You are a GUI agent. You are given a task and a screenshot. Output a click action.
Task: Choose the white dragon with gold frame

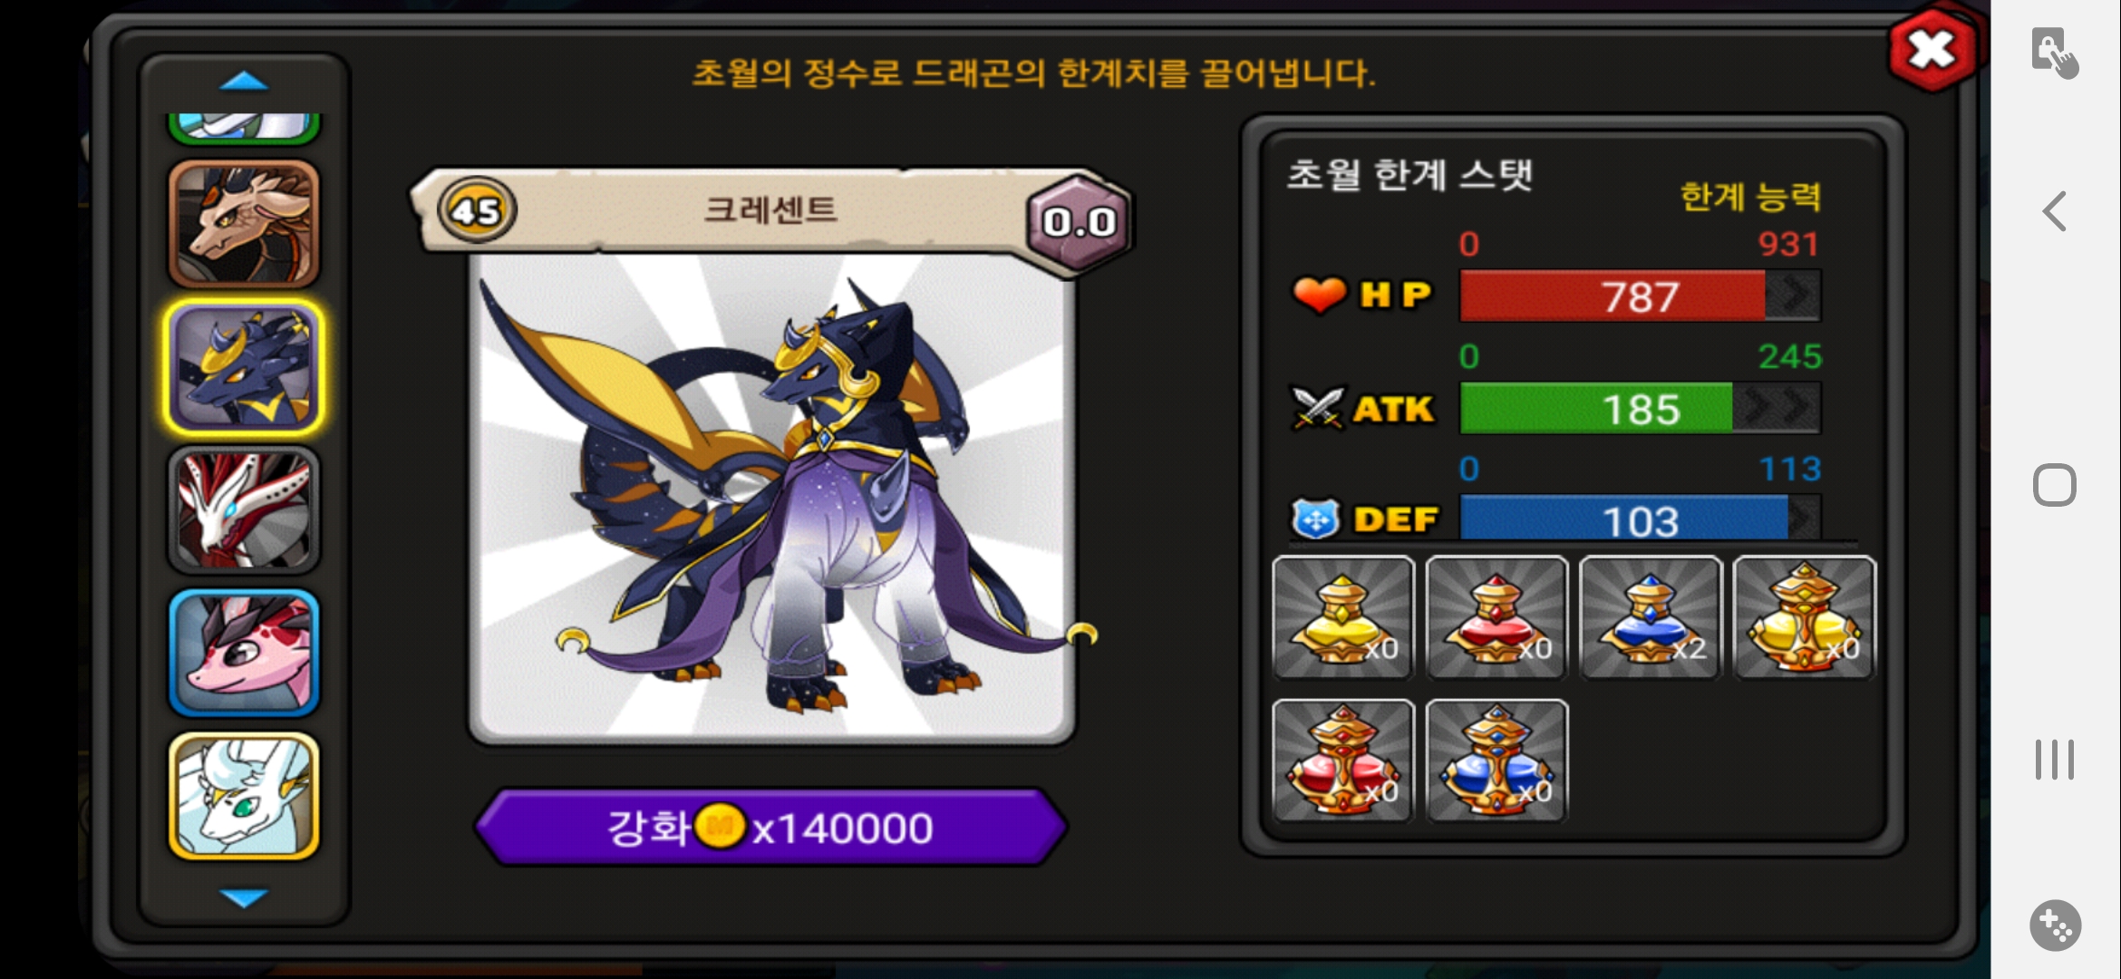244,796
